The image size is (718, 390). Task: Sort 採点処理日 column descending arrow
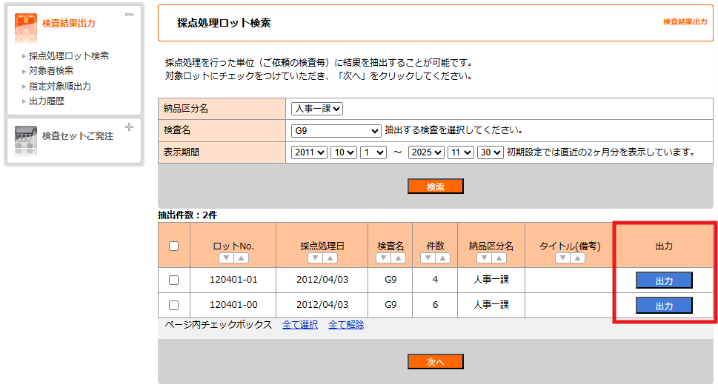point(314,258)
